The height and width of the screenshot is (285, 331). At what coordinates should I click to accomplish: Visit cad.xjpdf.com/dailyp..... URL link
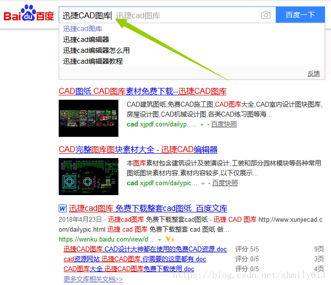[161, 124]
